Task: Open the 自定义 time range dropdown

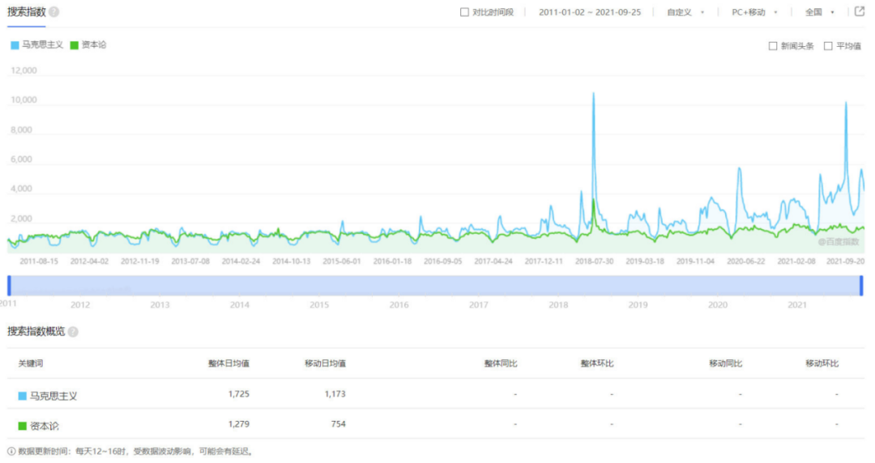Action: click(685, 12)
